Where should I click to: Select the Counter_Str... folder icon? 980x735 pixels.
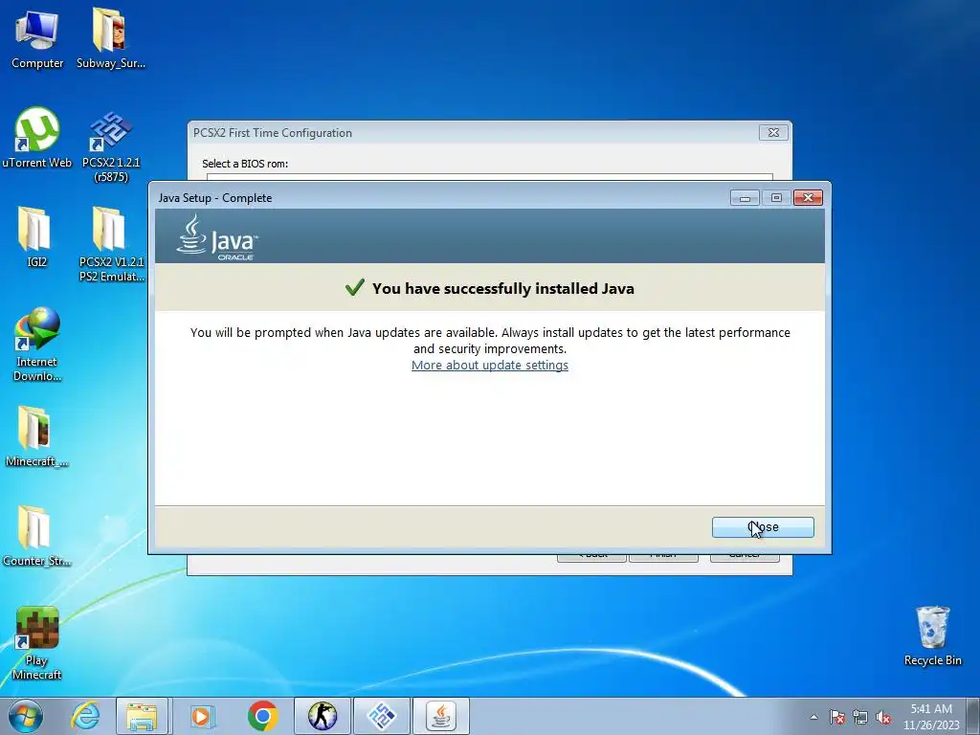click(x=37, y=535)
